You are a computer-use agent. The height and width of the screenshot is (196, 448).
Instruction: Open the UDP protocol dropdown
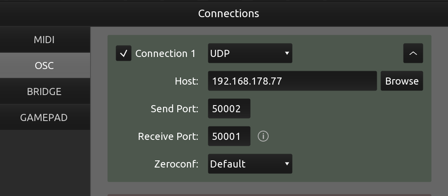point(250,53)
